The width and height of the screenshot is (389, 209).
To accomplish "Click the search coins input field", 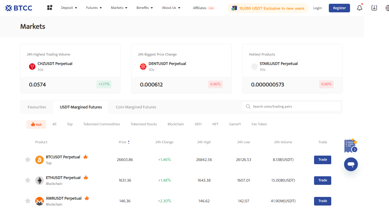I will click(x=291, y=107).
